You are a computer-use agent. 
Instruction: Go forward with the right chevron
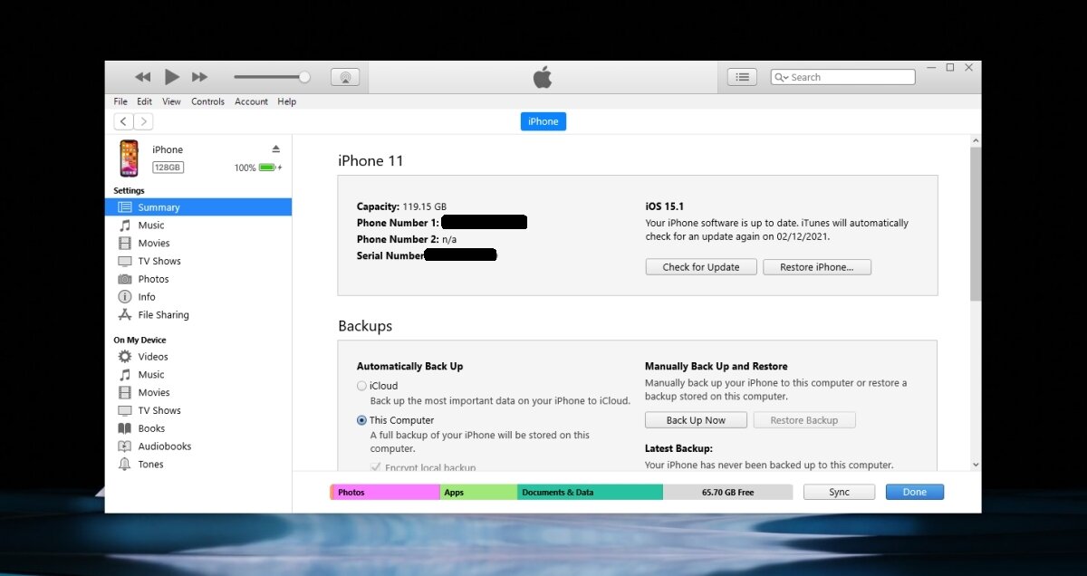coord(143,121)
